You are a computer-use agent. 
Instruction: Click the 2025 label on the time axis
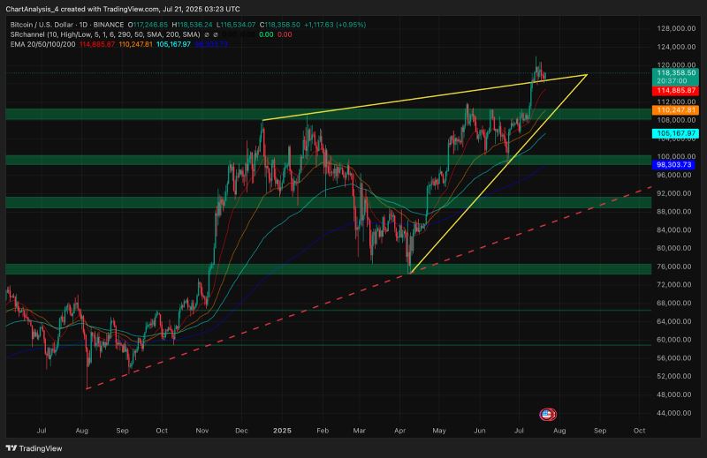coord(282,431)
